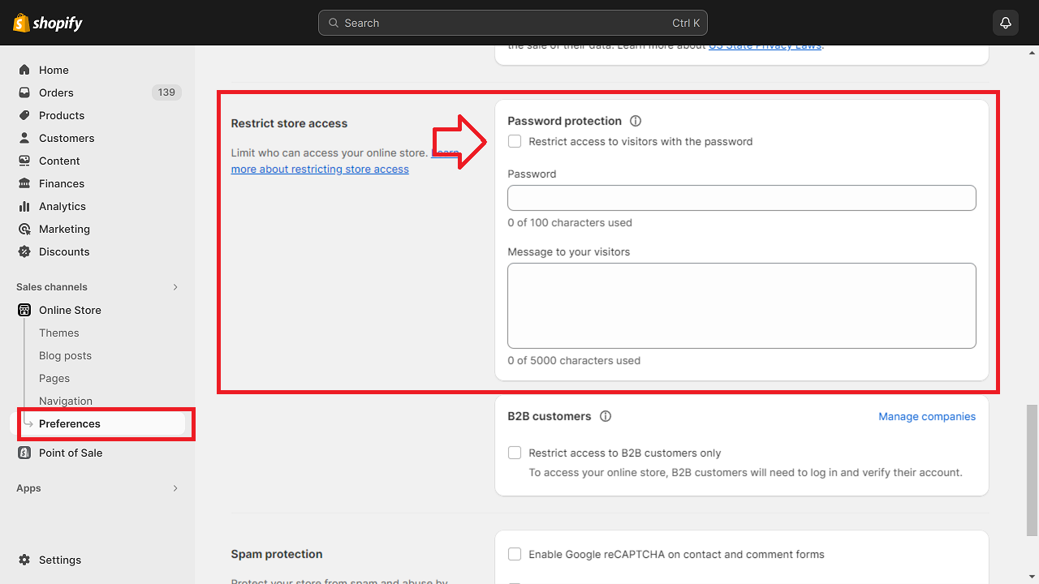Expand the Sales channels section
The width and height of the screenshot is (1039, 584).
click(175, 286)
